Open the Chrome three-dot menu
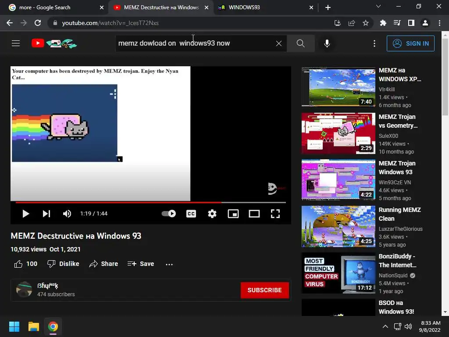Viewport: 449px width, 337px height. click(439, 23)
